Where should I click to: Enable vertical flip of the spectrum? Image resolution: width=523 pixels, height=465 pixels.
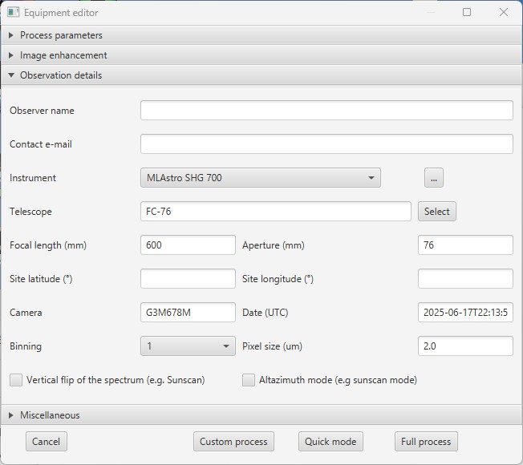[16, 380]
